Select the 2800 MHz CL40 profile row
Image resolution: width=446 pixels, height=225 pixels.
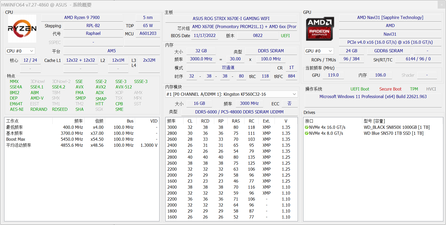pyautogui.click(x=231, y=157)
